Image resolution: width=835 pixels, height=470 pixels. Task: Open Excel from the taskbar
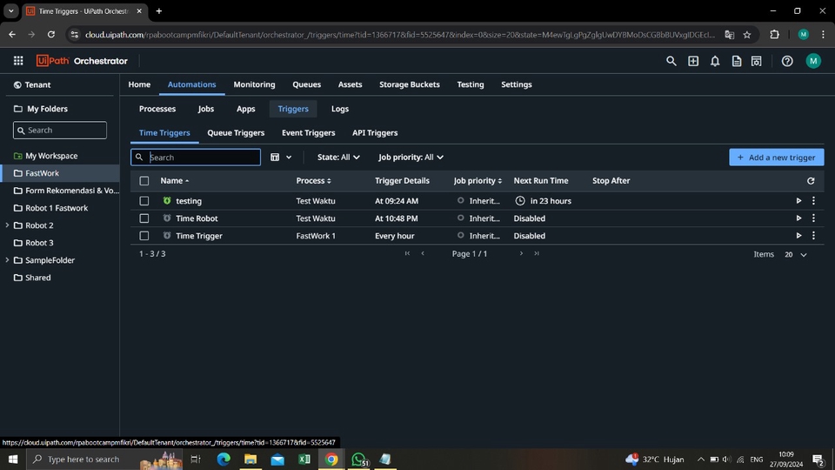click(x=304, y=459)
